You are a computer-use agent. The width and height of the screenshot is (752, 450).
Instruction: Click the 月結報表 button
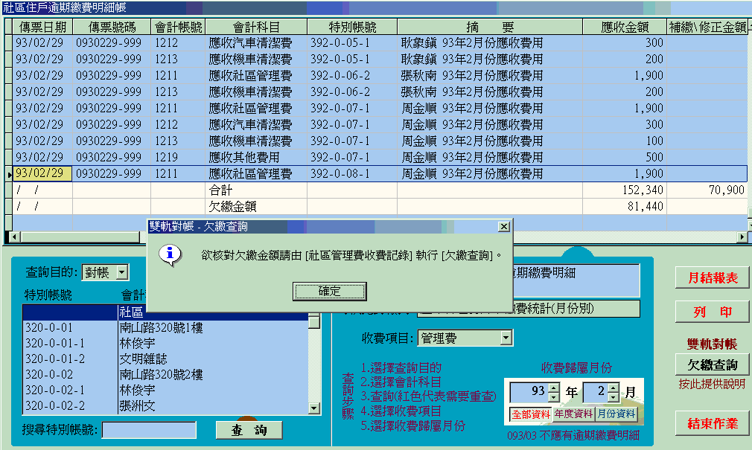click(x=713, y=278)
